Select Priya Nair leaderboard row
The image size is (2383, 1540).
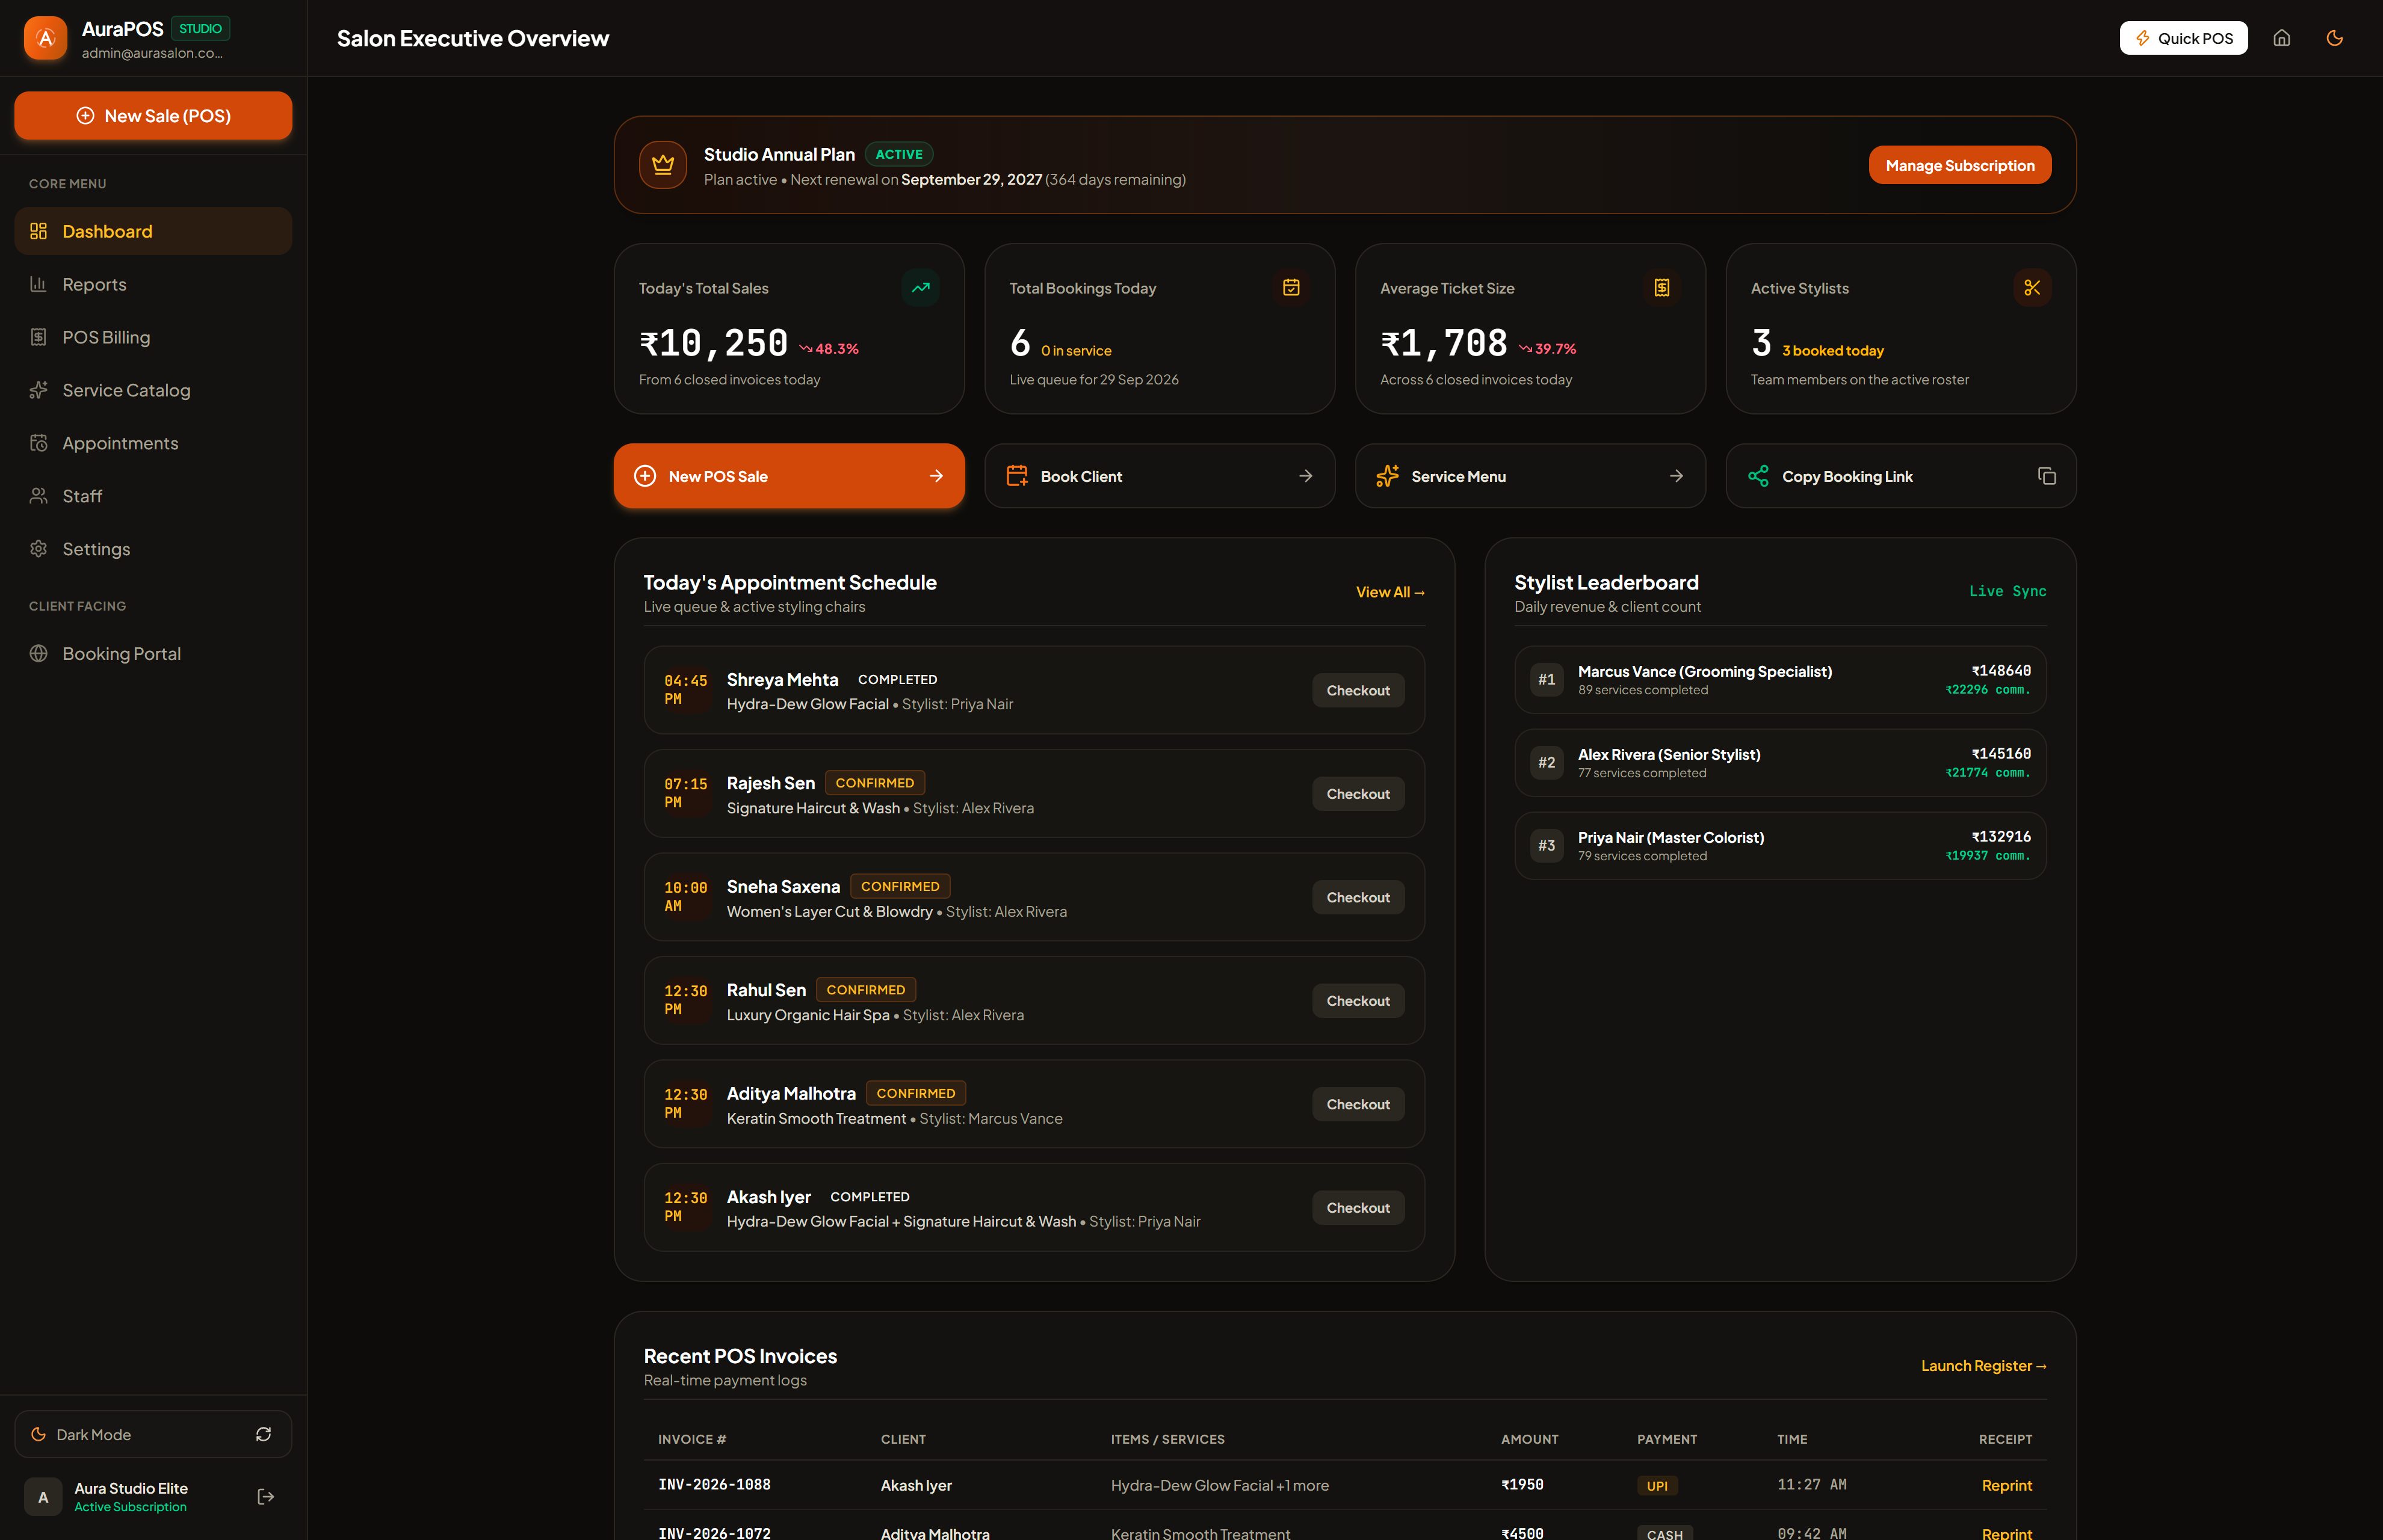pos(1780,846)
